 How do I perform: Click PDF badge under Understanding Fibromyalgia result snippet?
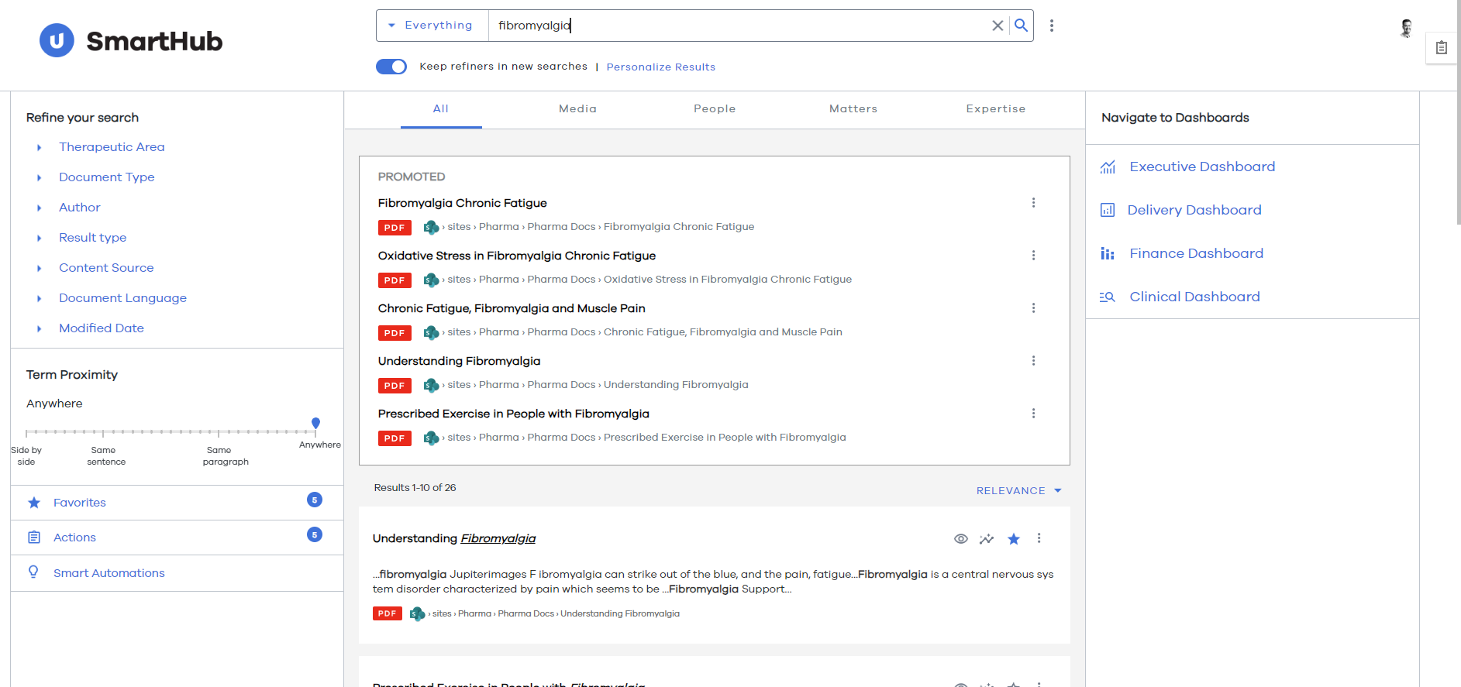tap(388, 613)
